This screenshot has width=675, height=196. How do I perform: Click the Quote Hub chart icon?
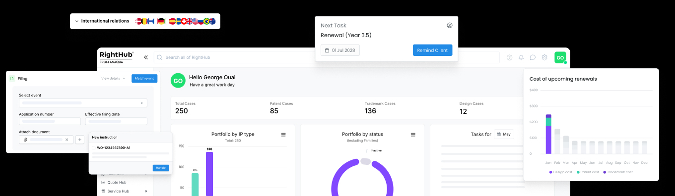pos(103,182)
